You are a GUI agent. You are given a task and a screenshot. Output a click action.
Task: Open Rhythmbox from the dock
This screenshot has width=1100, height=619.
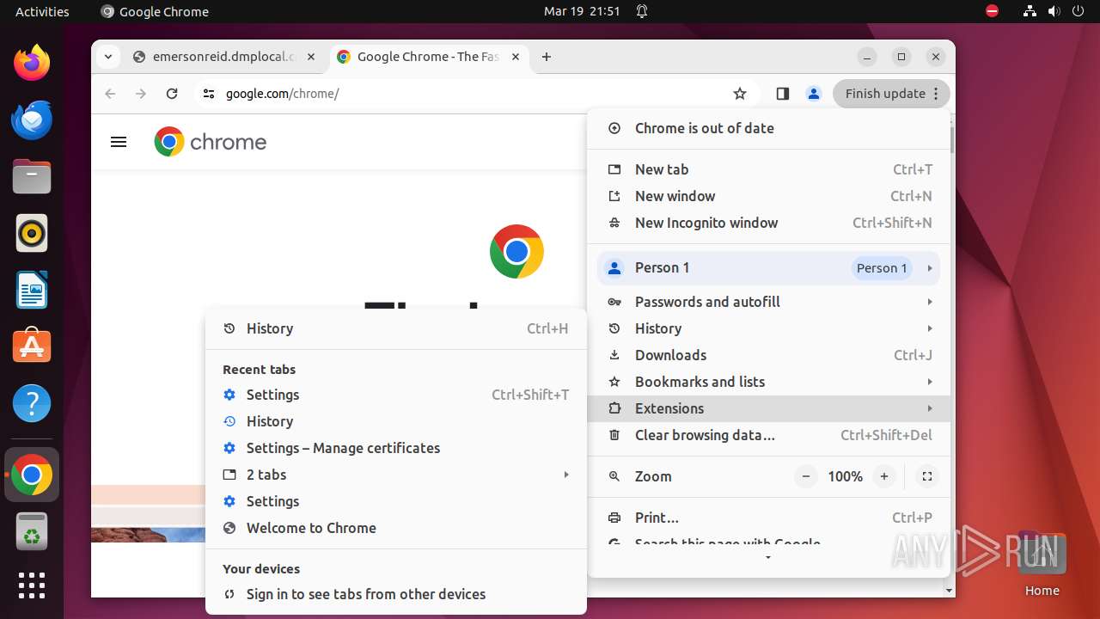point(32,233)
